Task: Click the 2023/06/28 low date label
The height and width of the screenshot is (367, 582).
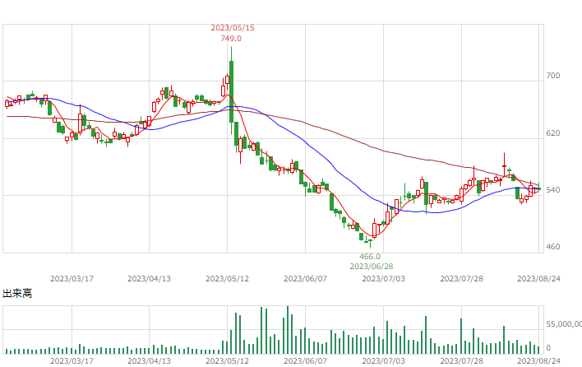Action: 372,267
